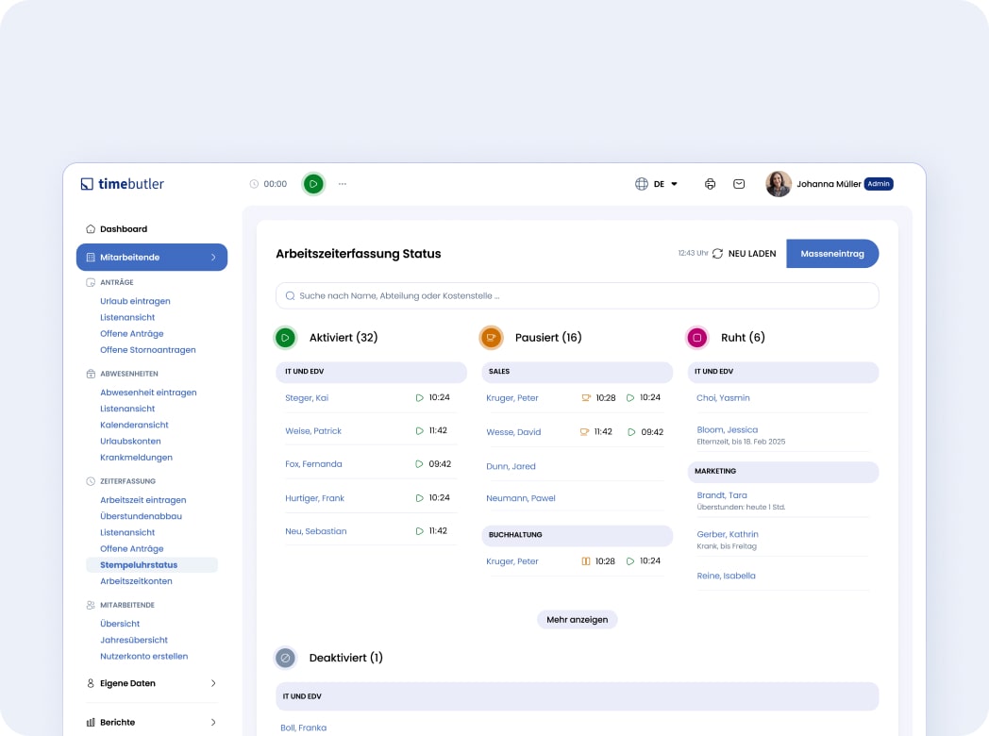Expand the Eigene Daten menu section
This screenshot has height=736, width=989.
point(152,683)
